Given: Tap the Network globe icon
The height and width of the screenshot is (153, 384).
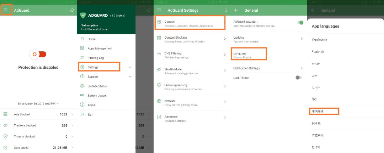Looking at the screenshot, I should (x=159, y=101).
